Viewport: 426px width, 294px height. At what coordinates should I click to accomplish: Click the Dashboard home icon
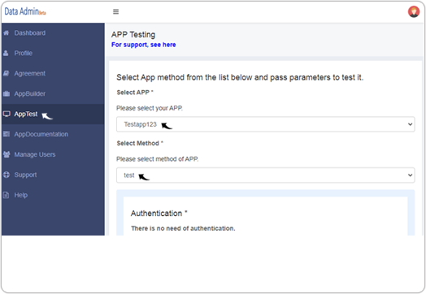(x=7, y=32)
